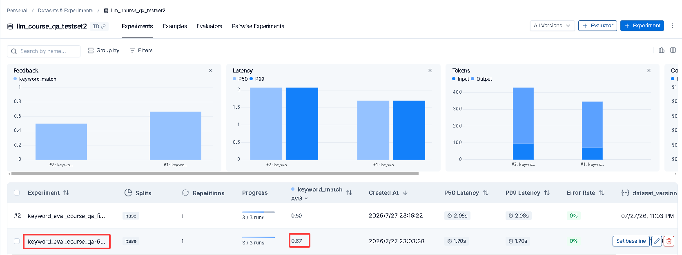Delete the keyword_eval_course_qa-6 experiment with trash icon
682x255 pixels.
(669, 241)
